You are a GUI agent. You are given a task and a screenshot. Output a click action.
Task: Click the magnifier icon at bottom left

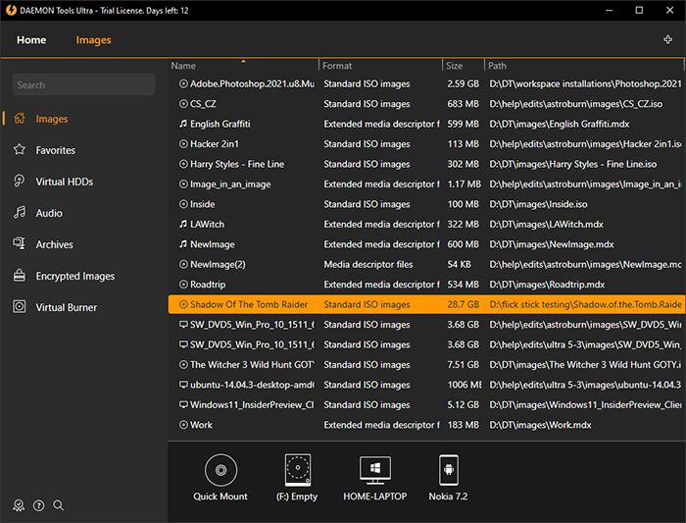pyautogui.click(x=58, y=505)
